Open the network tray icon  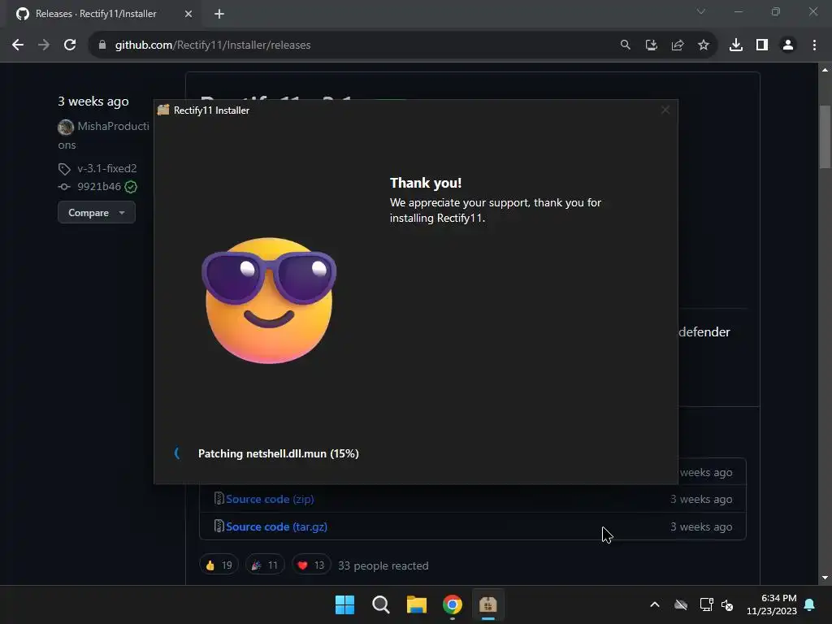pyautogui.click(x=706, y=604)
